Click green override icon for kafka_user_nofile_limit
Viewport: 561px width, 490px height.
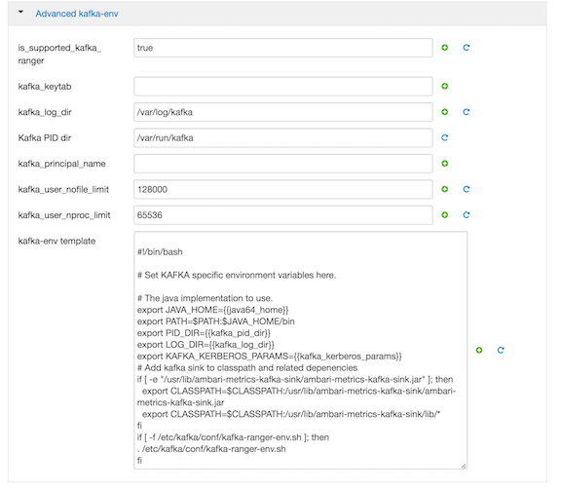pos(445,189)
